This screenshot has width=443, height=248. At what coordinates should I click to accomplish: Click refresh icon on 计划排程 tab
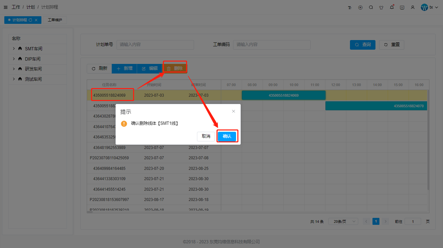(x=30, y=20)
